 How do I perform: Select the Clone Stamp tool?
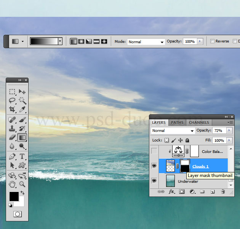tap(12, 128)
